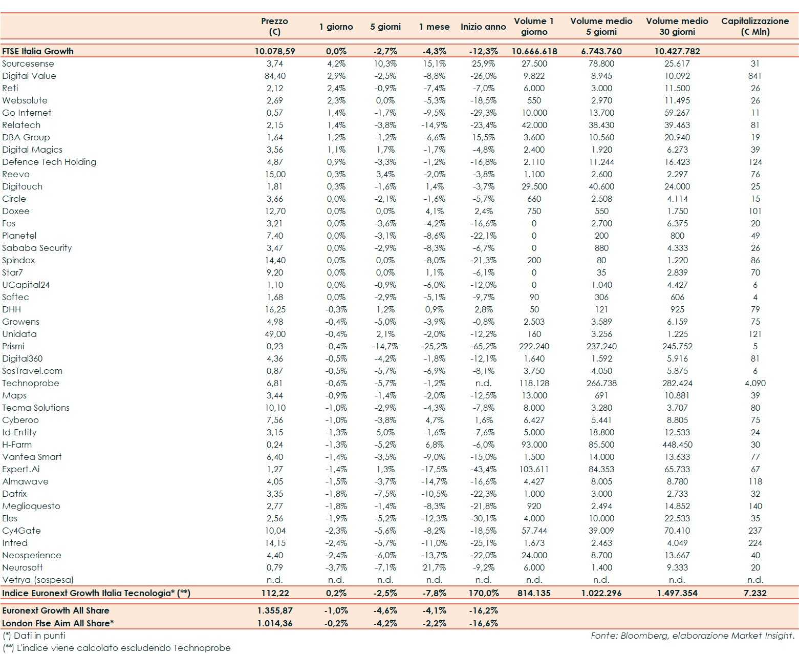Click the "1 mese" column header

pos(434,27)
